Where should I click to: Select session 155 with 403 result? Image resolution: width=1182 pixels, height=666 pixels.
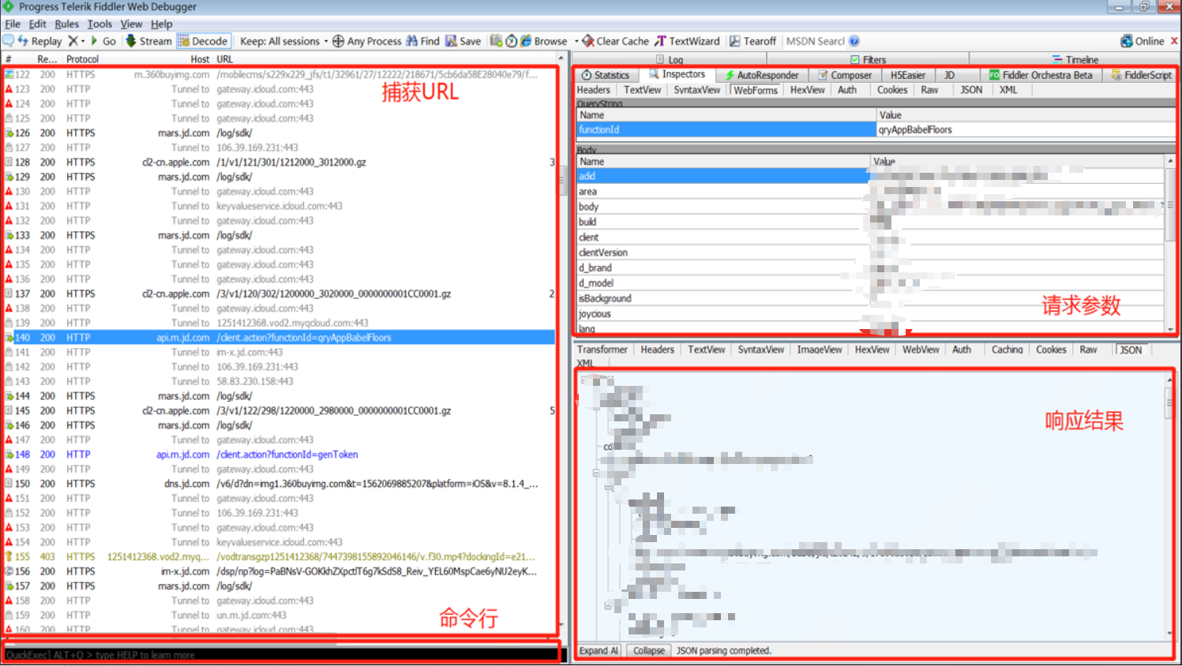[280, 557]
